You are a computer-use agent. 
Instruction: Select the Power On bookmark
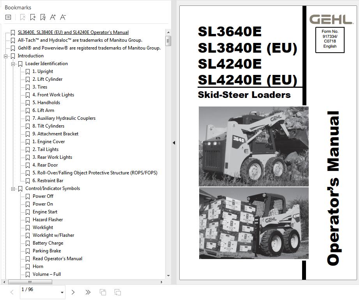click(x=43, y=204)
